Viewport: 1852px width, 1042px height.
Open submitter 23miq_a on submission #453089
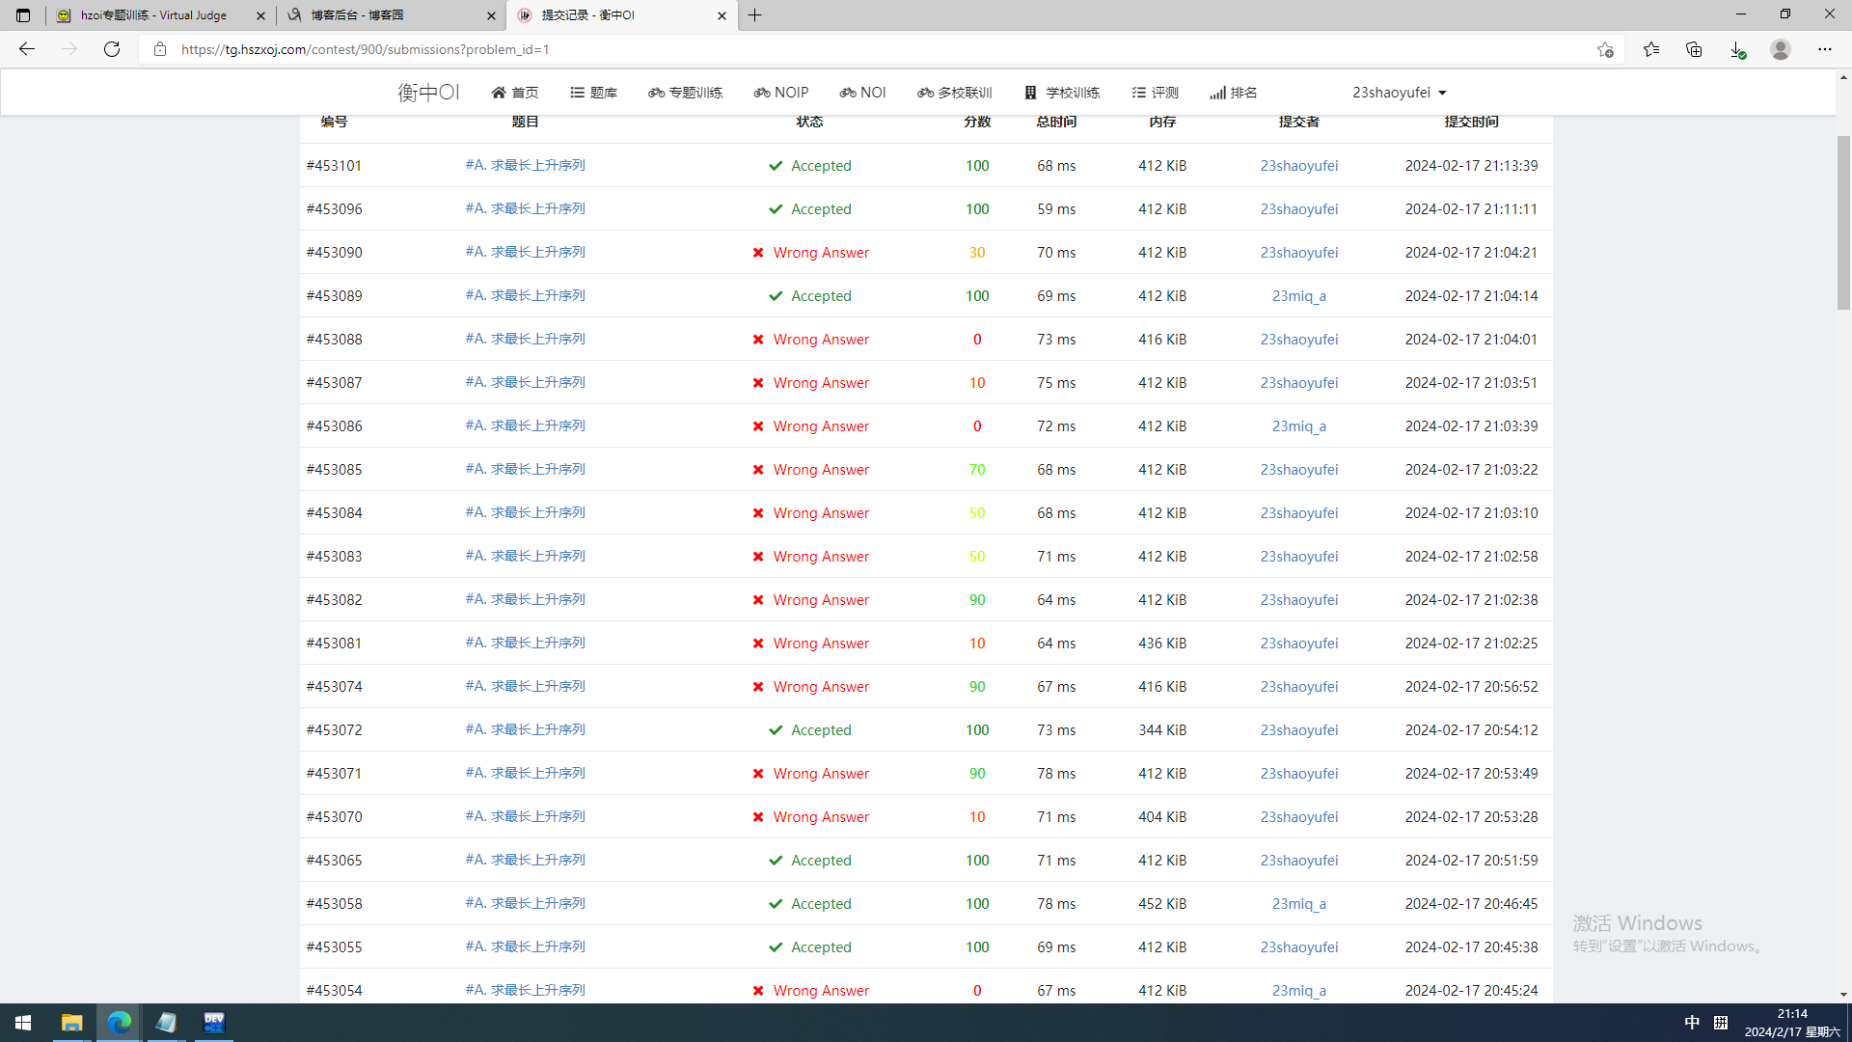tap(1298, 296)
